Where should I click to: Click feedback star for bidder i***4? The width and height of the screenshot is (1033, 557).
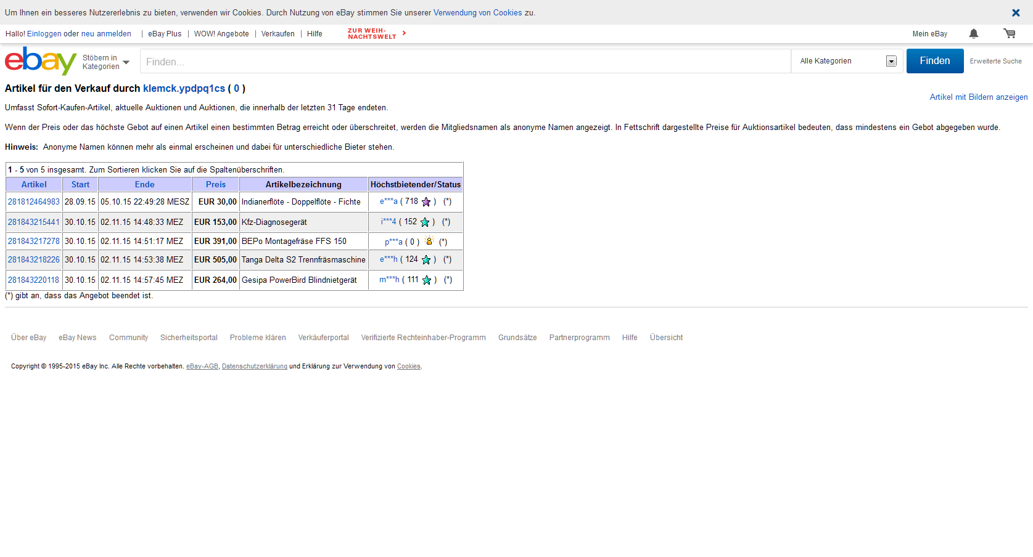pyautogui.click(x=425, y=222)
